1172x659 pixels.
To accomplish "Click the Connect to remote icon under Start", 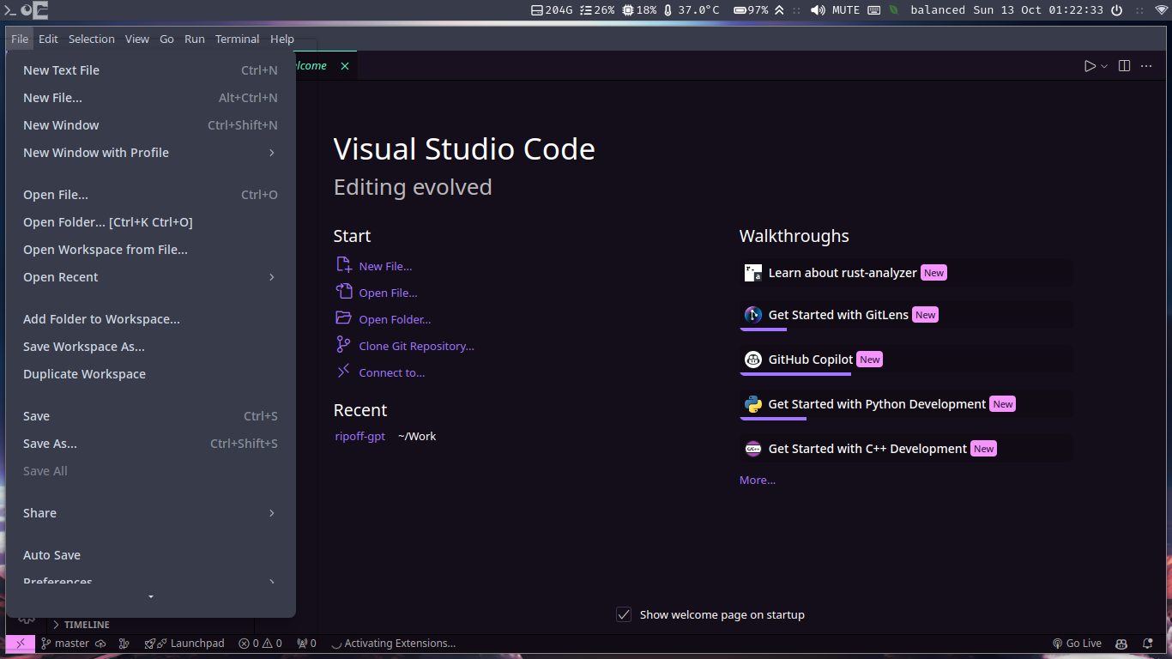I will tap(343, 372).
